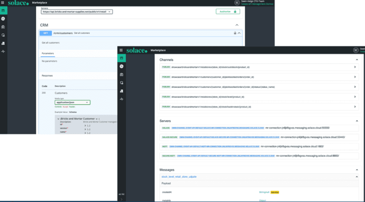Click the padlock icon on the /crm/customers row
Viewport: 365px width, 202px height.
click(x=235, y=33)
